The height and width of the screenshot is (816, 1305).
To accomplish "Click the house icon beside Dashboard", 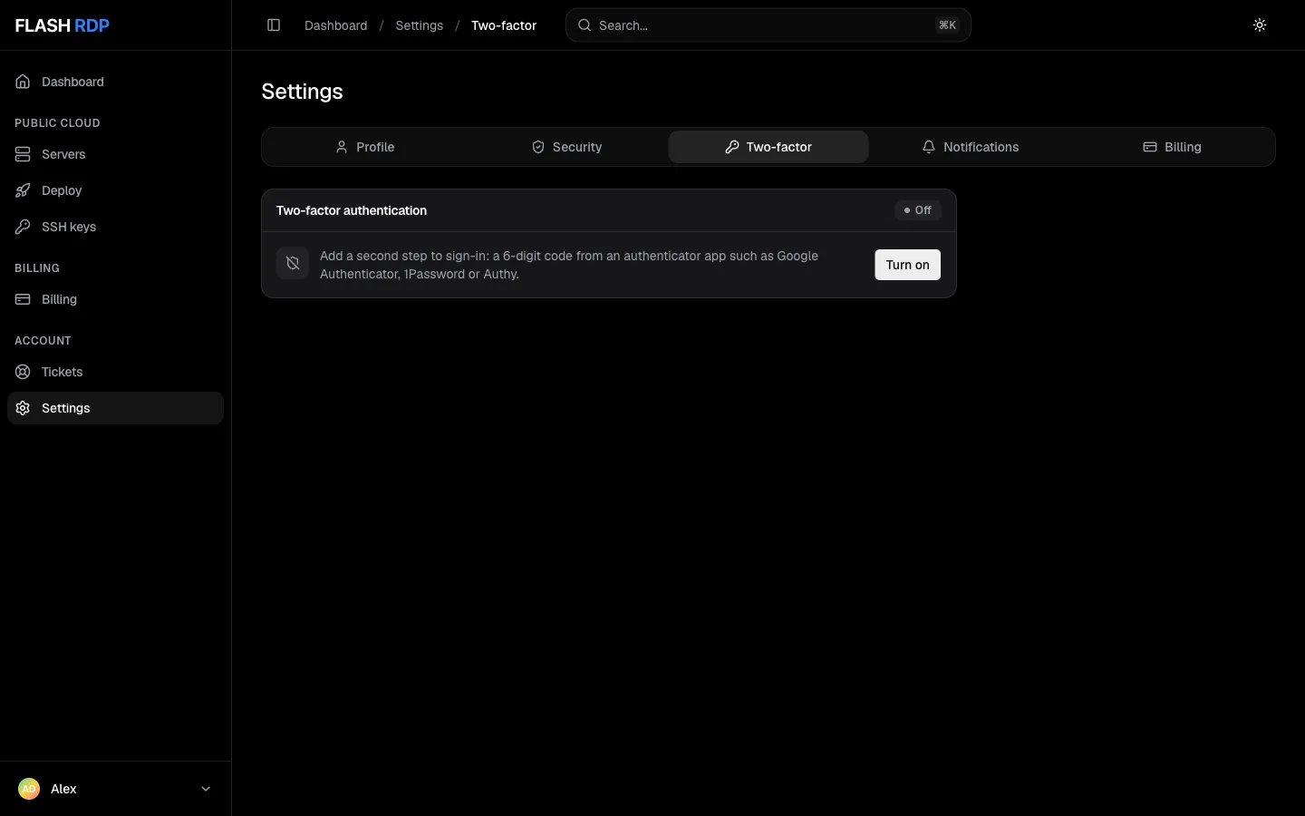I will (x=23, y=82).
